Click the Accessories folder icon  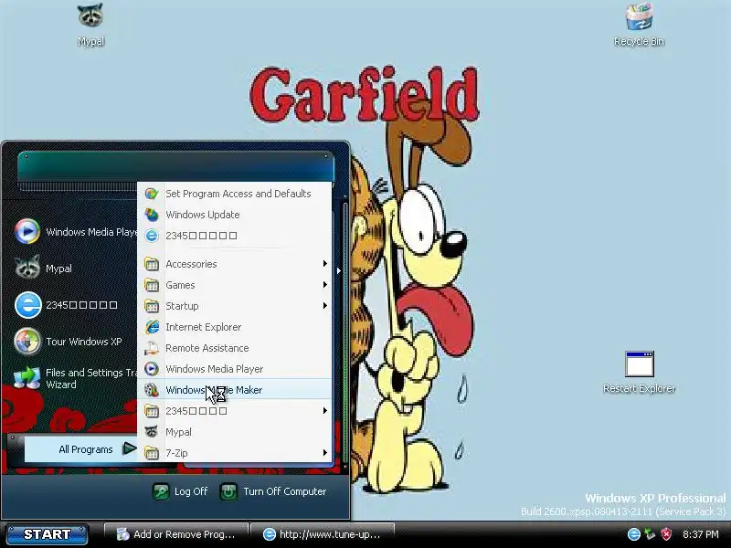click(x=152, y=264)
